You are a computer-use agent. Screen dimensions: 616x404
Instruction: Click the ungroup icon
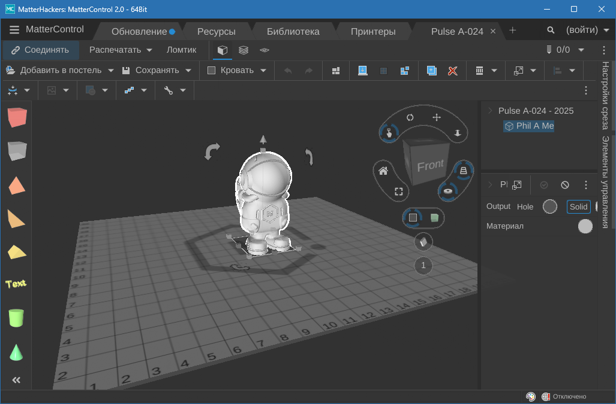tap(405, 71)
